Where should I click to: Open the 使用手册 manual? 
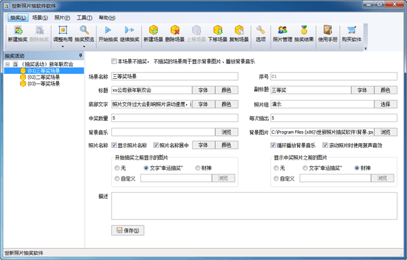coord(328,34)
